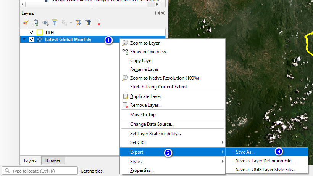This screenshot has height=176, width=313.
Task: Choose Move to Top
Action: click(x=173, y=115)
